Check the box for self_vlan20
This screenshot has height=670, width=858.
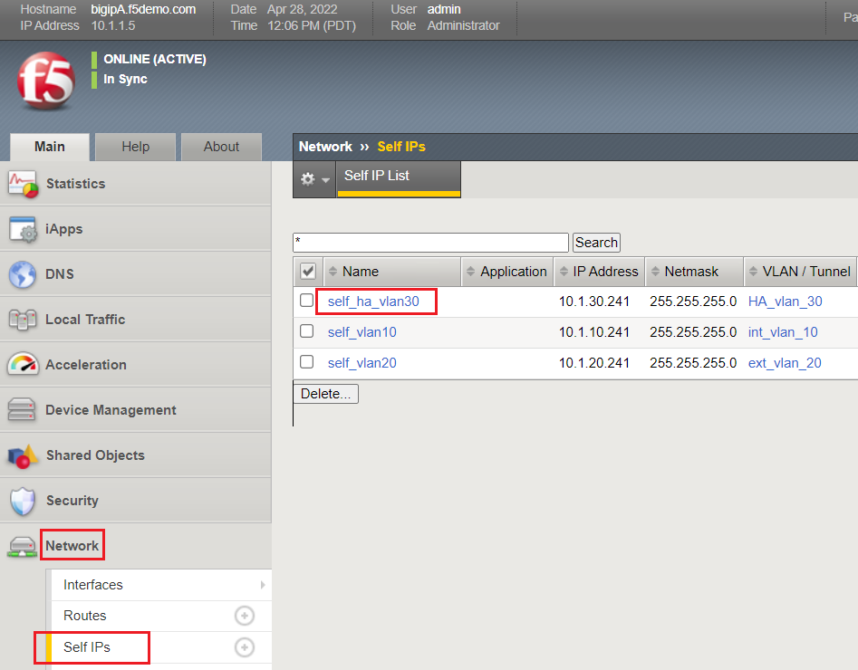pyautogui.click(x=306, y=361)
